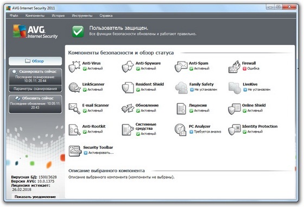
Task: Open the LinkScanner globe icon
Action: tap(74, 87)
